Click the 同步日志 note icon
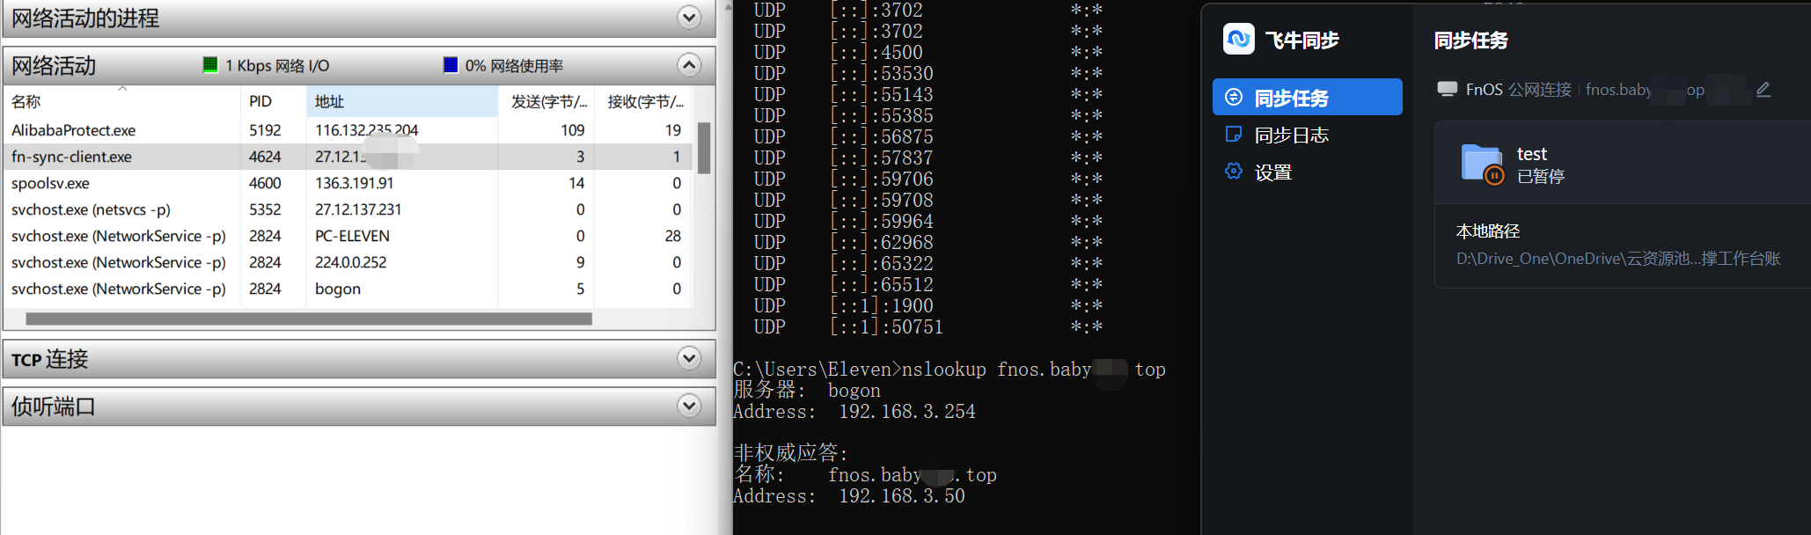This screenshot has width=1811, height=535. point(1234,134)
